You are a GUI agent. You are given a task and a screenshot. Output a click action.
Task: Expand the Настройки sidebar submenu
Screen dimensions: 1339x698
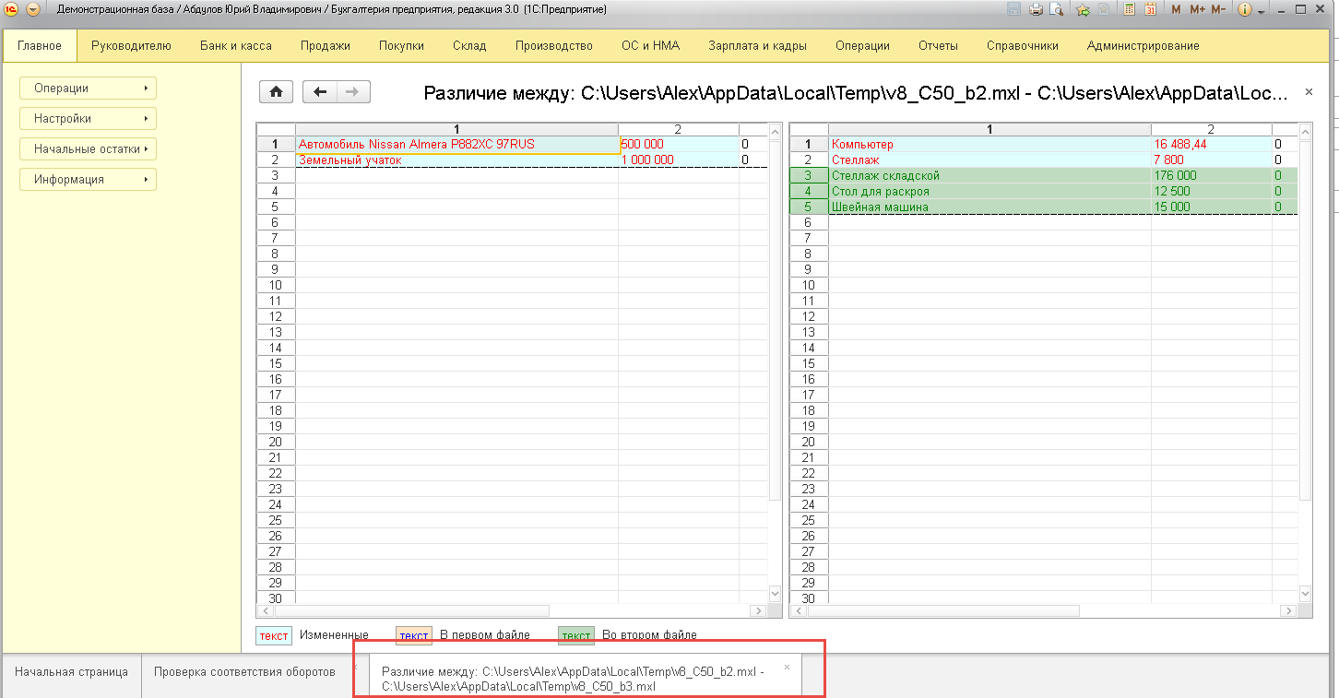pos(88,118)
